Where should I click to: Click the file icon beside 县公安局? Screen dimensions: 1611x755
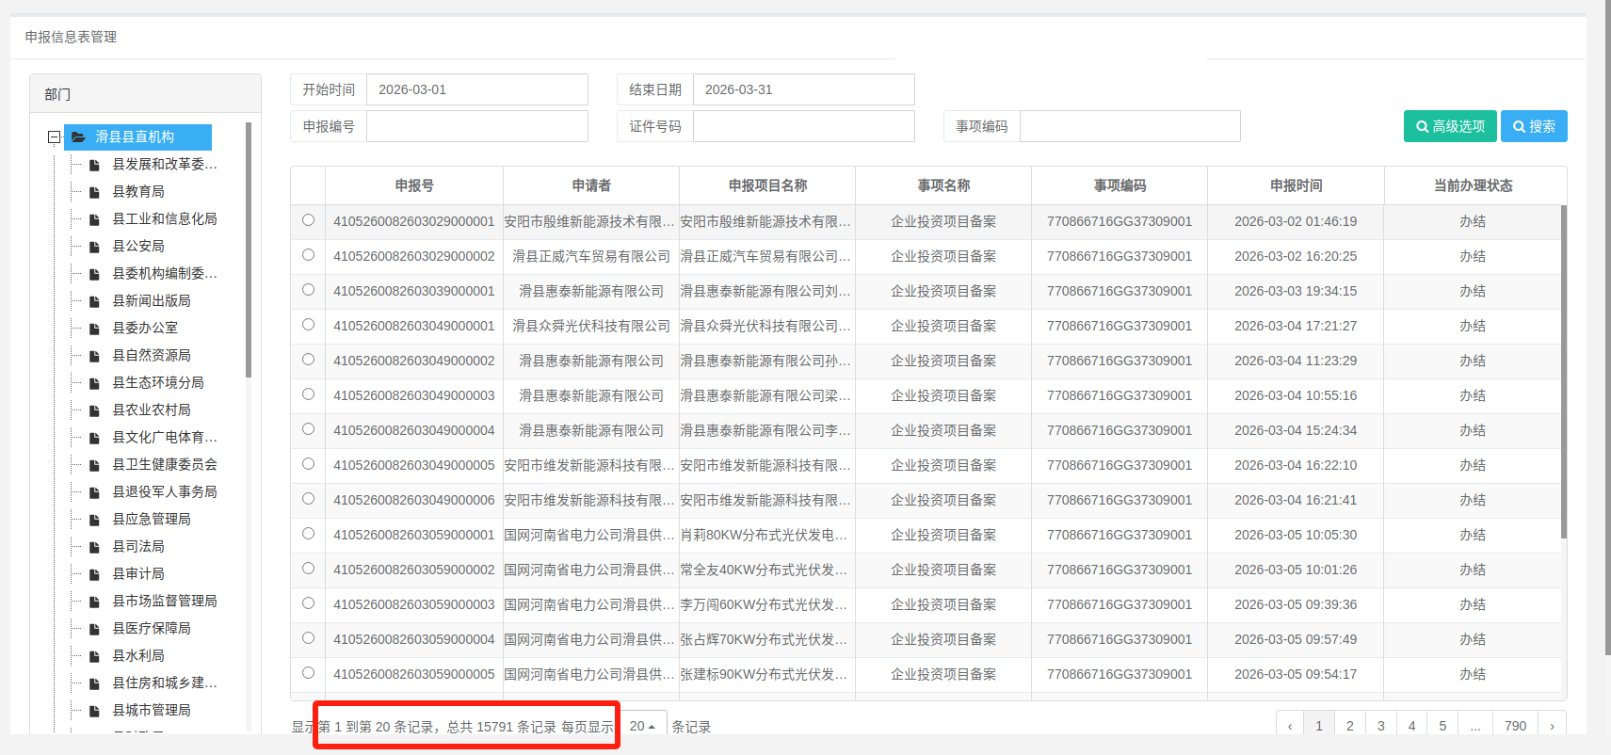tap(94, 247)
